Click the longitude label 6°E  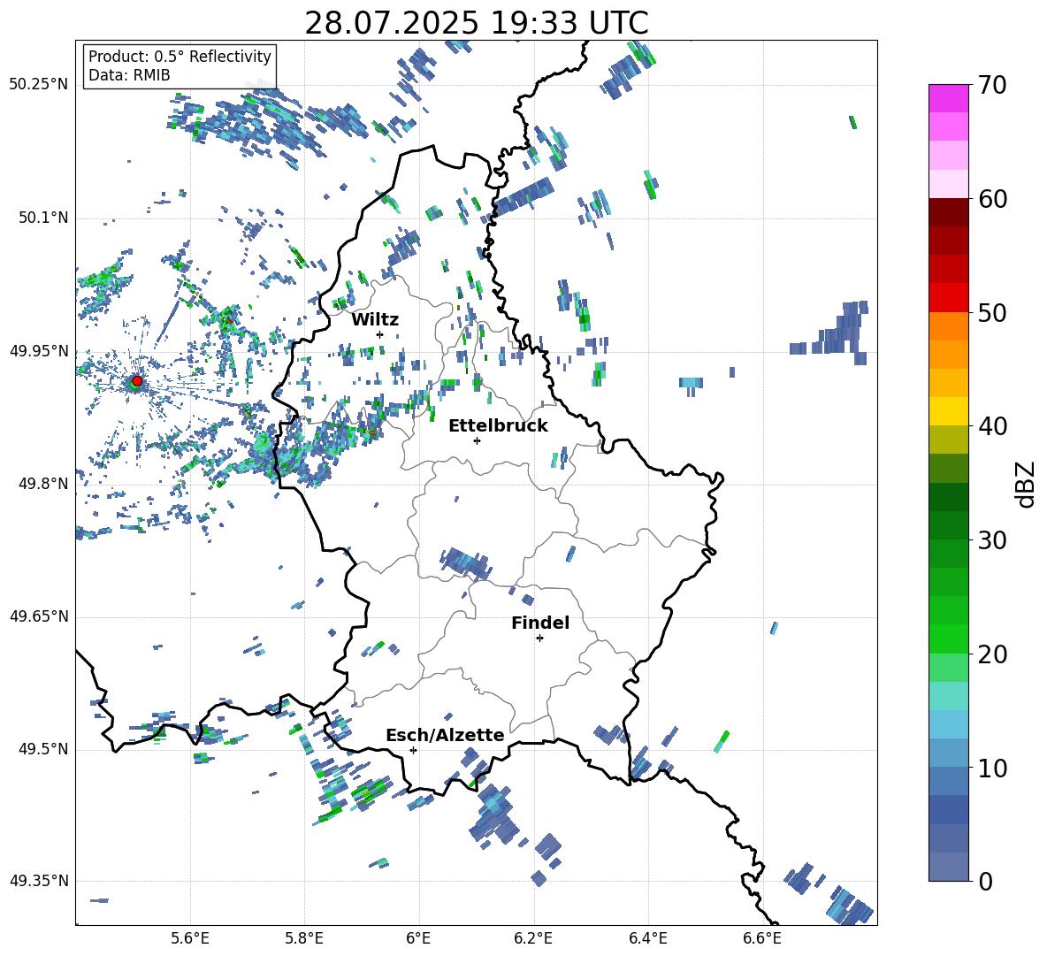(x=418, y=938)
